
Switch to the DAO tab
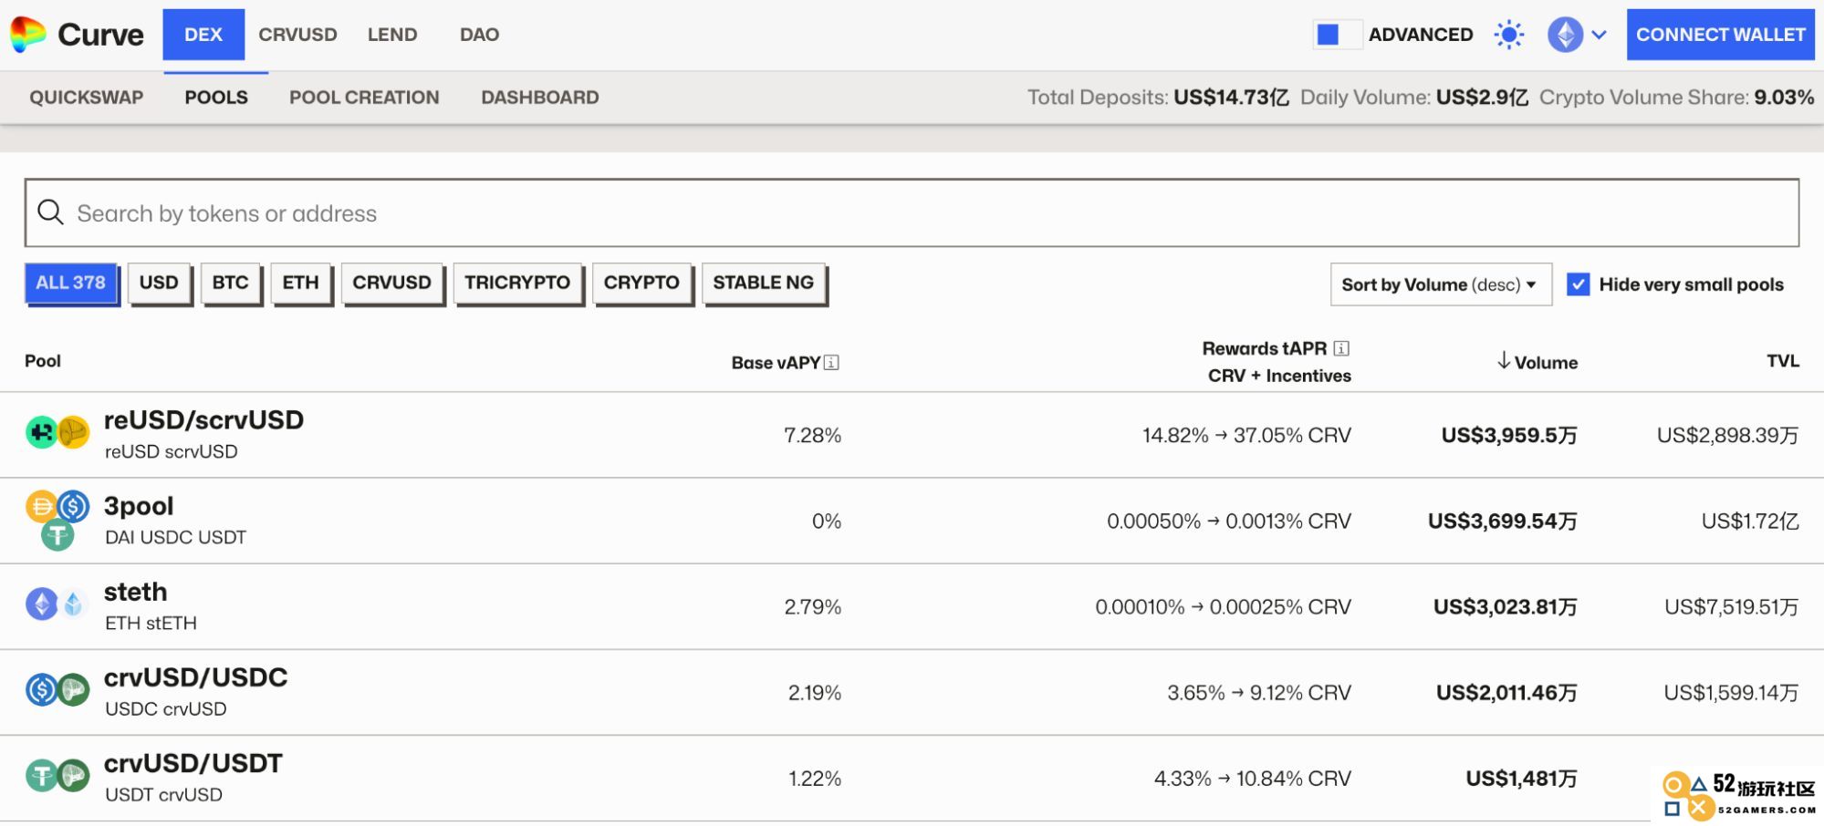tap(479, 35)
